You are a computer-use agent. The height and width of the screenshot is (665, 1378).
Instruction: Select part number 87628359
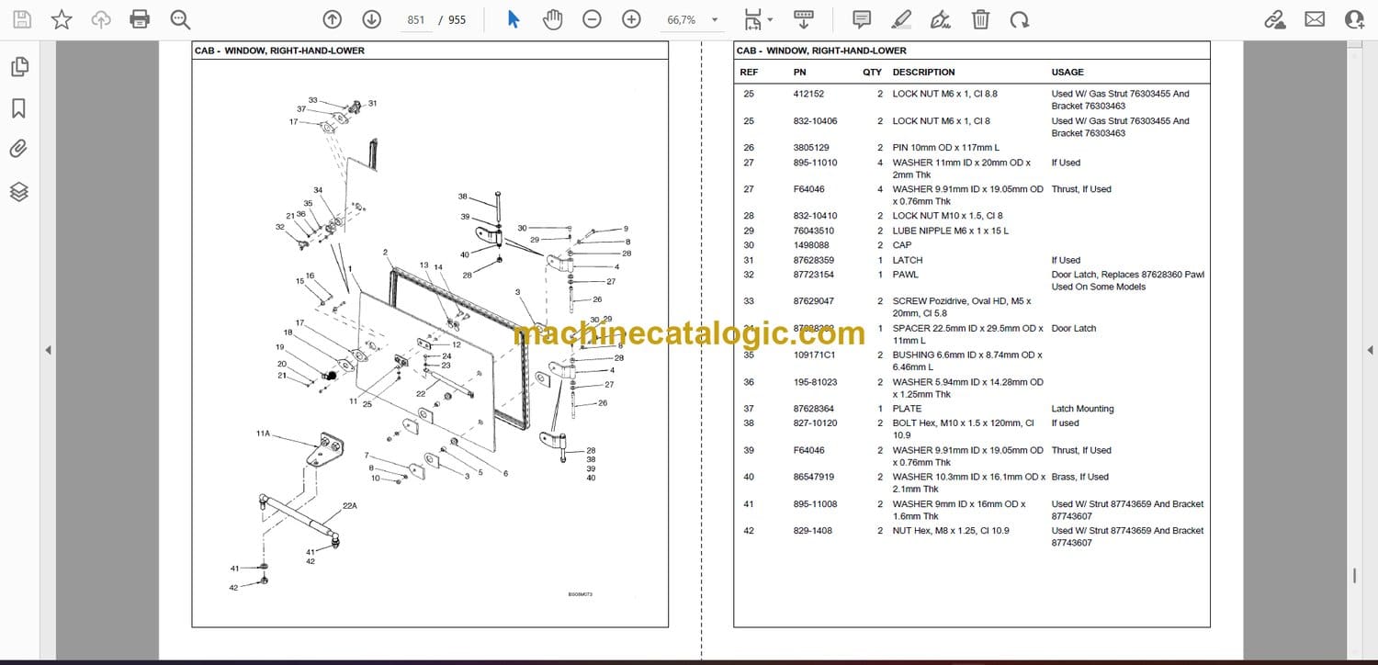(x=814, y=260)
